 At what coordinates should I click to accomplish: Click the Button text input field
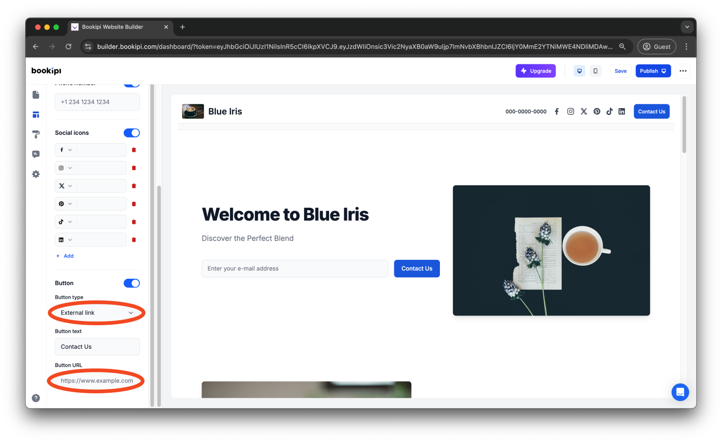[x=97, y=347]
